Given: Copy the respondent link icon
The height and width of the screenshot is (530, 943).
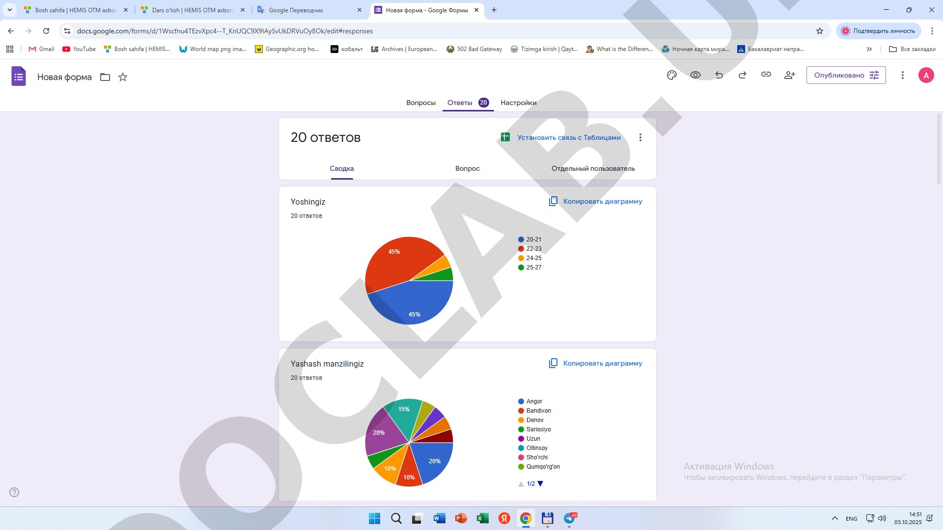Looking at the screenshot, I should click(766, 75).
